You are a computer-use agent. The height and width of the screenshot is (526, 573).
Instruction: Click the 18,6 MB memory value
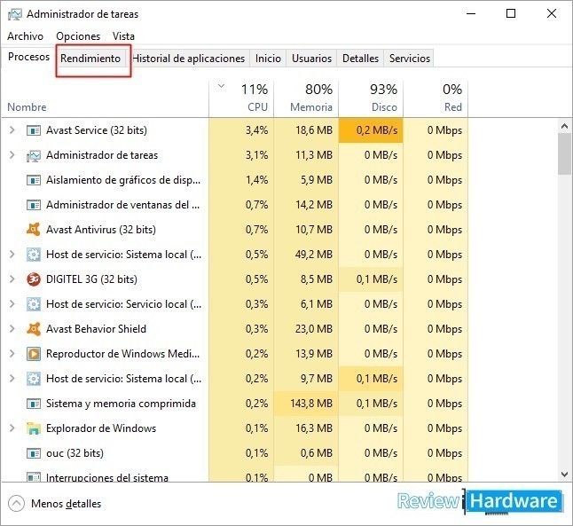click(x=314, y=130)
